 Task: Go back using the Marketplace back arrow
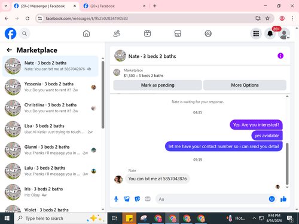(x=10, y=50)
